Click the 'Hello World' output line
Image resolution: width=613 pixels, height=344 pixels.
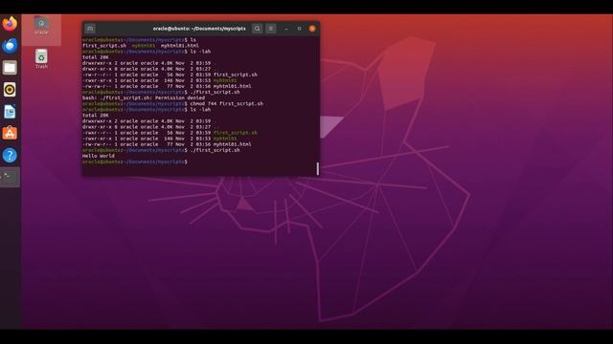point(99,156)
